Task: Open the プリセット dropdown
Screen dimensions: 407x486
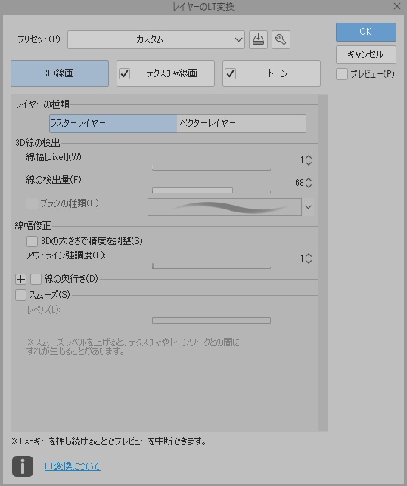Action: click(156, 39)
